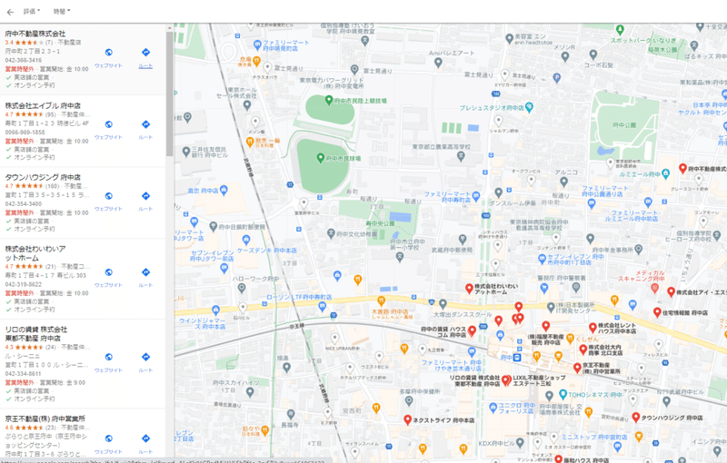This screenshot has height=463, width=727.
Task: Open the 評価 rating filter dropdown
Action: point(32,11)
